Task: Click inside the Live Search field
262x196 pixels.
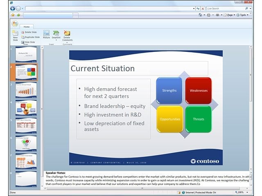Action: coord(226,9)
